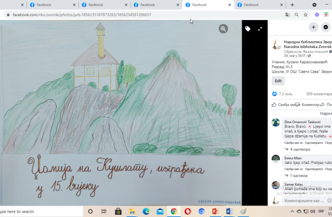Open Paint from taskbar
Image resolution: width=332 pixels, height=217 pixels.
pyautogui.click(x=243, y=211)
